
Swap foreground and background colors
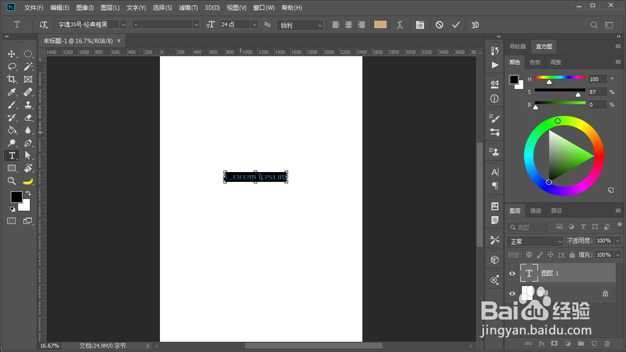coord(28,193)
